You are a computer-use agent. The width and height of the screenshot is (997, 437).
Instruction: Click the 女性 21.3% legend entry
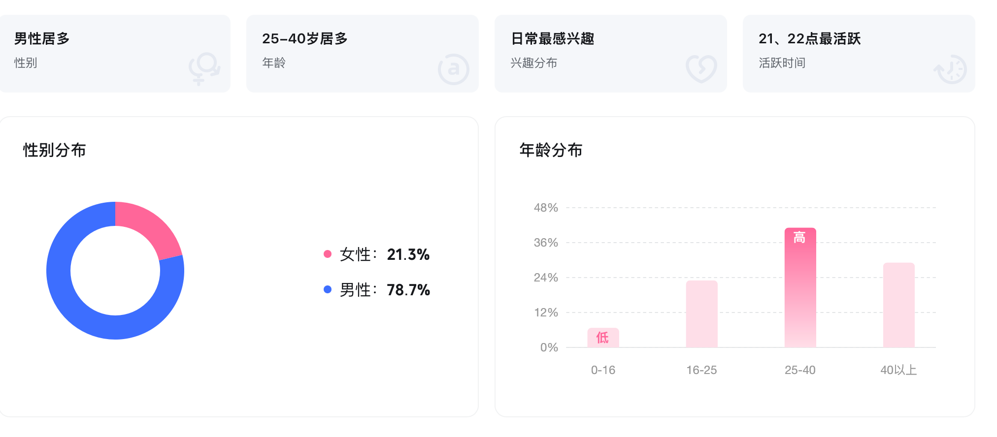coord(384,254)
